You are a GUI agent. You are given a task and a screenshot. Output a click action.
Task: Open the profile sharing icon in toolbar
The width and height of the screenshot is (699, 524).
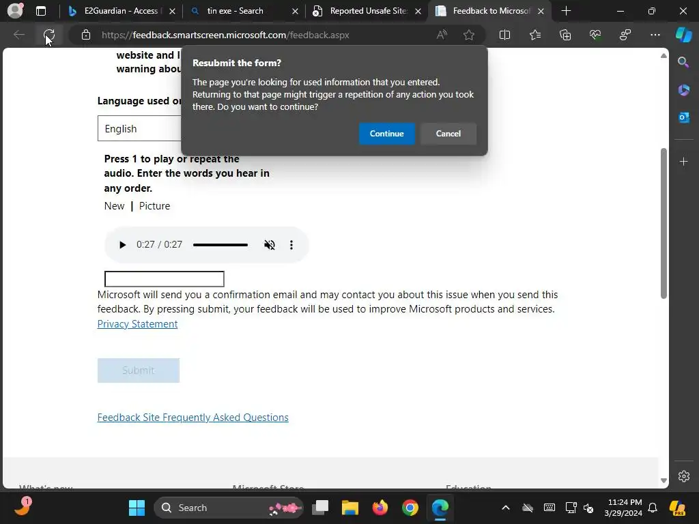(625, 35)
